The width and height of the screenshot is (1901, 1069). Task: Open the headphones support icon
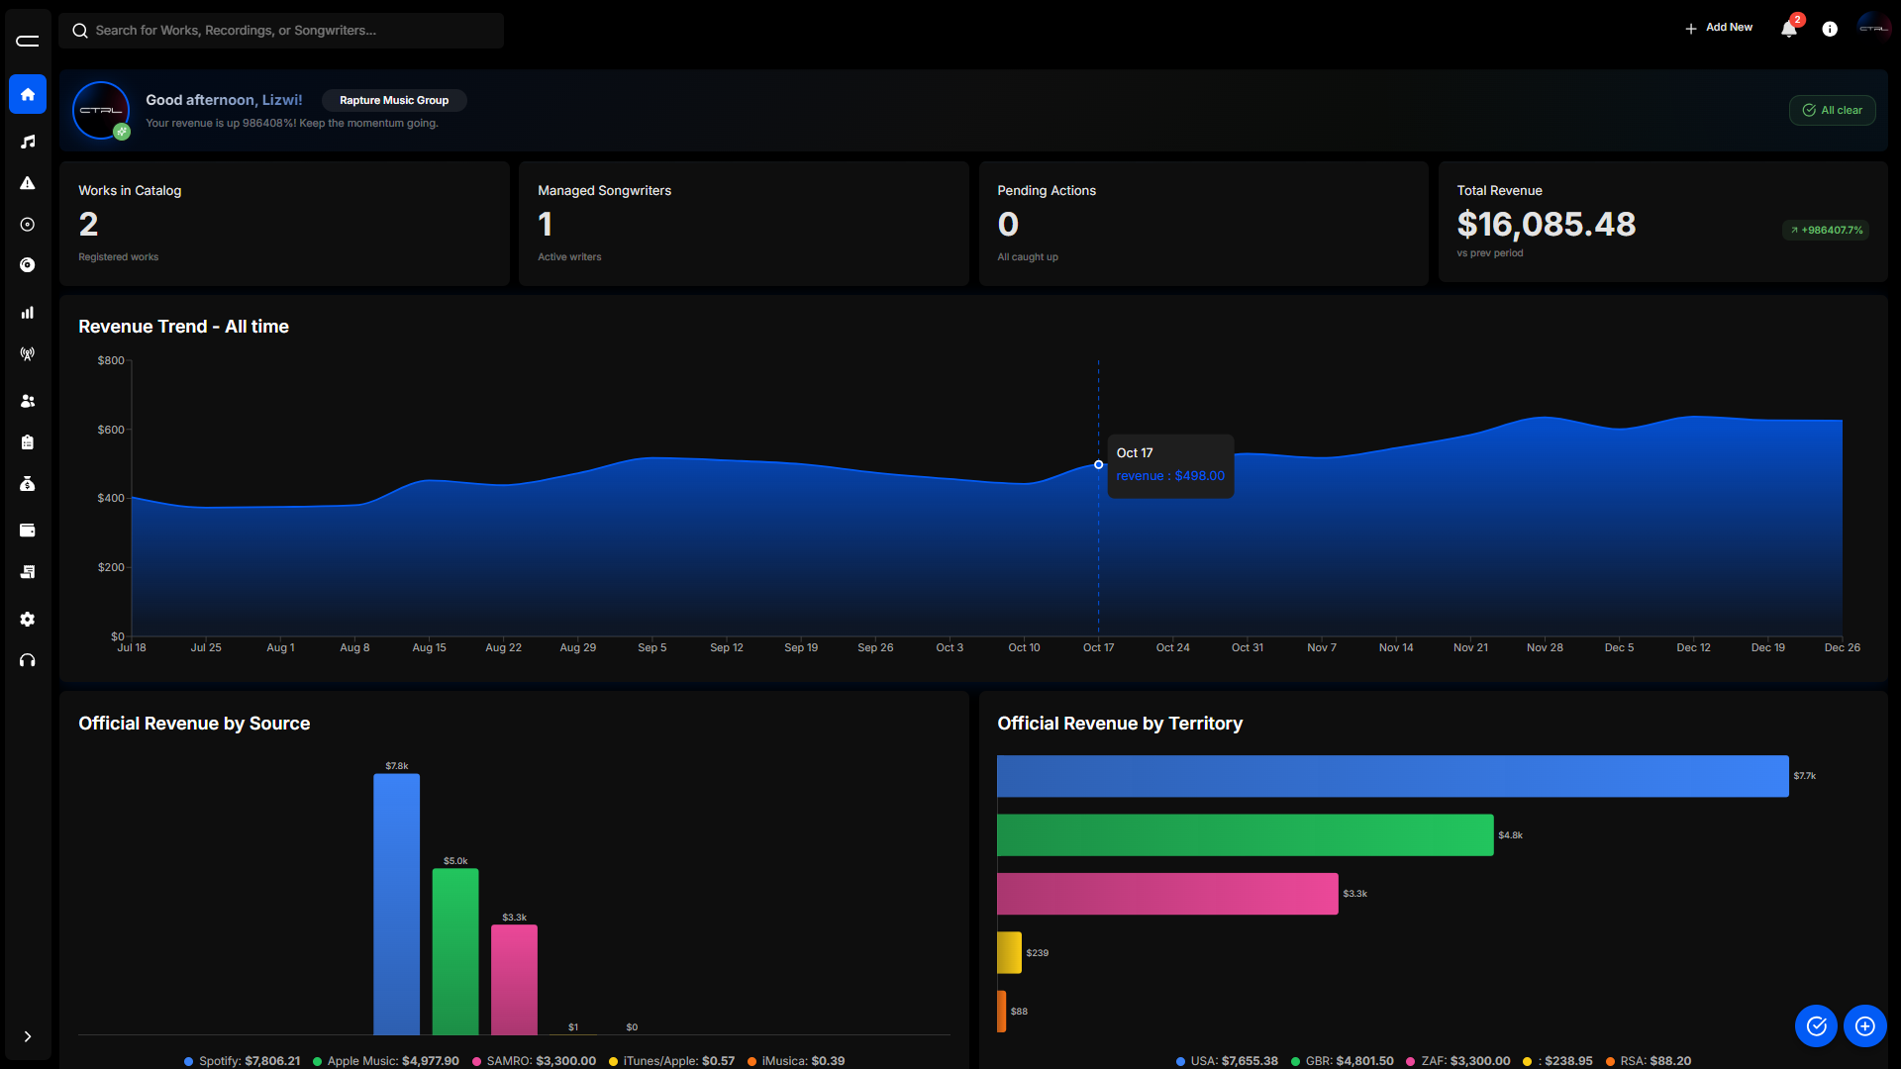pos(28,660)
